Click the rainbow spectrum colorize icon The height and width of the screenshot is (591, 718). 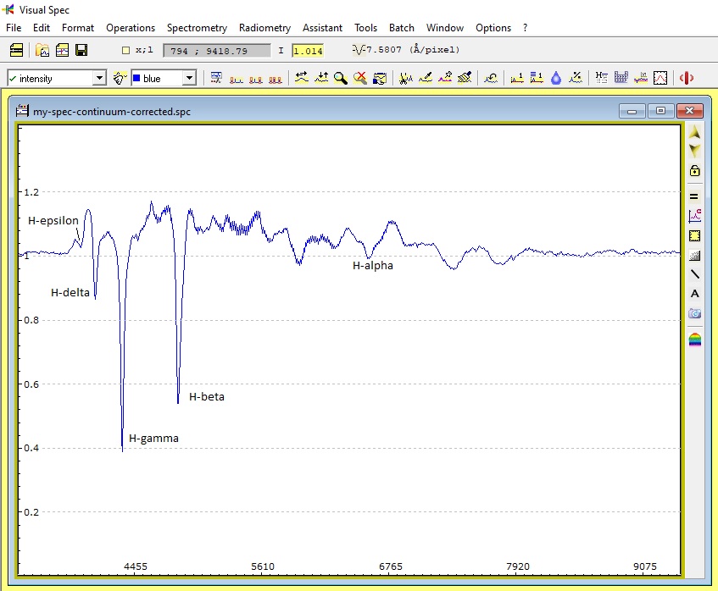(x=694, y=340)
